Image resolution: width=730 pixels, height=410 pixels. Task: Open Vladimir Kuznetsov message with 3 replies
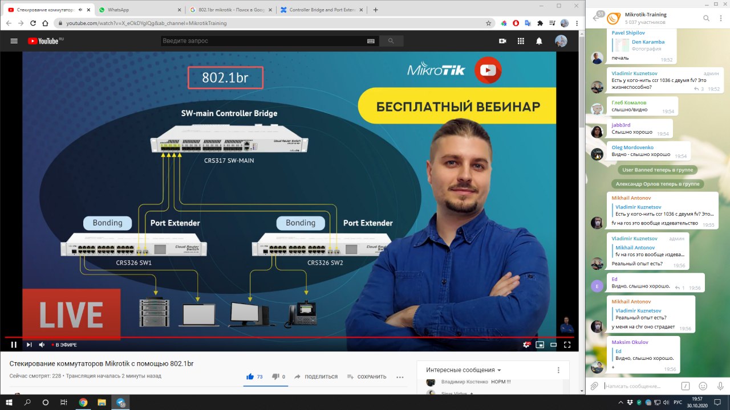pyautogui.click(x=665, y=80)
